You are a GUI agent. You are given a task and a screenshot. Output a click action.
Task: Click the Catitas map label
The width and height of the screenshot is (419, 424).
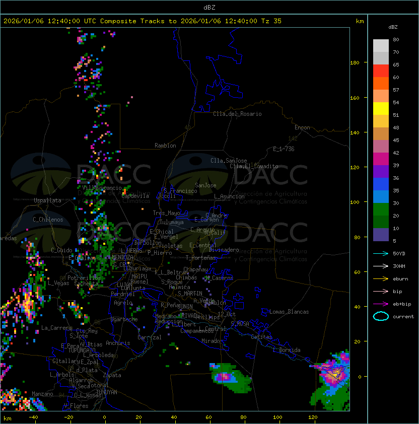coord(261,337)
